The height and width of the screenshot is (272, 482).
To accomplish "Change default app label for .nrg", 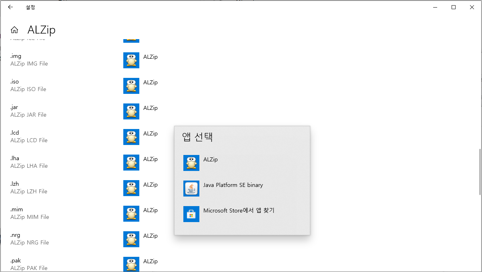I will (x=151, y=236).
